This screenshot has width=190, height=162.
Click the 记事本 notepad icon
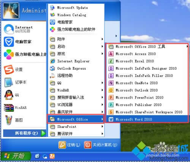(x=9, y=82)
